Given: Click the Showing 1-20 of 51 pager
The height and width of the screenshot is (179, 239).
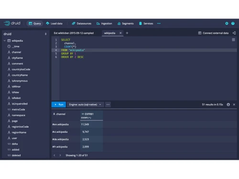Looking at the screenshot, I should (x=76, y=155).
